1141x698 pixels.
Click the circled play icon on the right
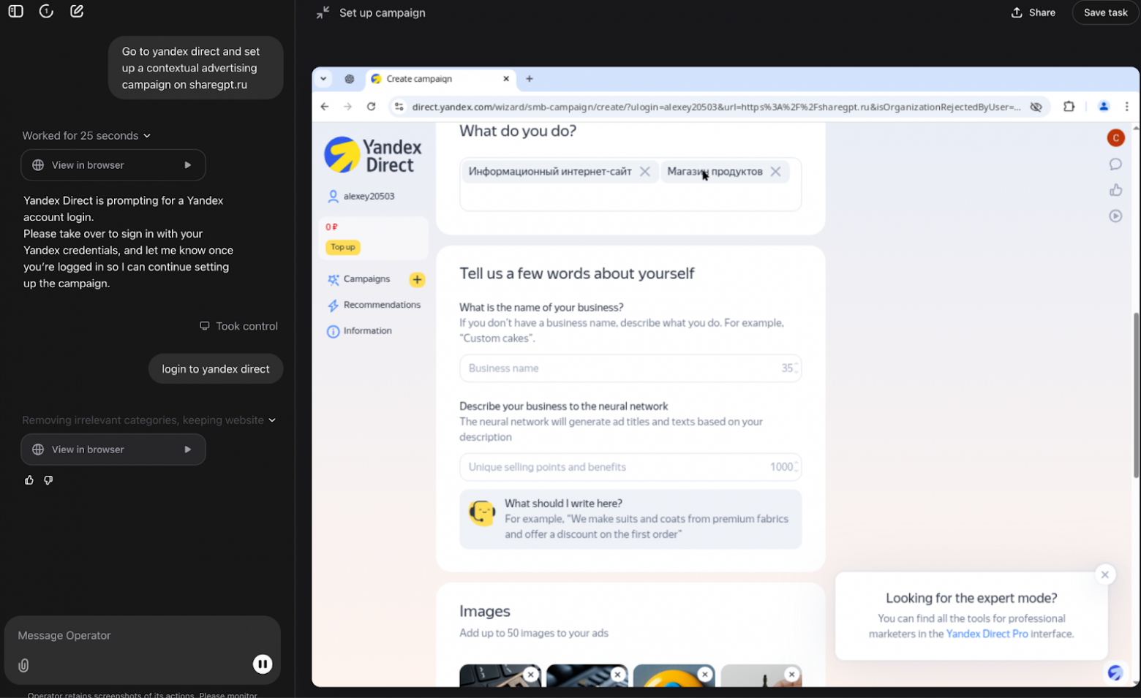pyautogui.click(x=1115, y=216)
